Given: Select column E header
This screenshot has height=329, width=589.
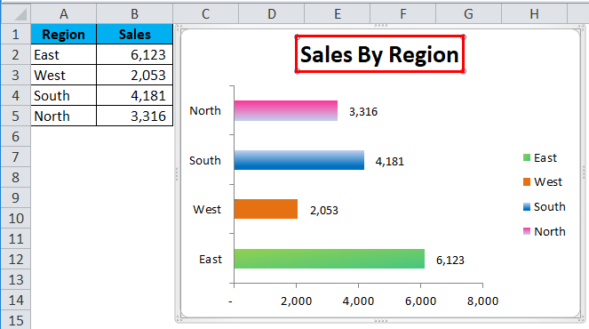Looking at the screenshot, I should [337, 14].
